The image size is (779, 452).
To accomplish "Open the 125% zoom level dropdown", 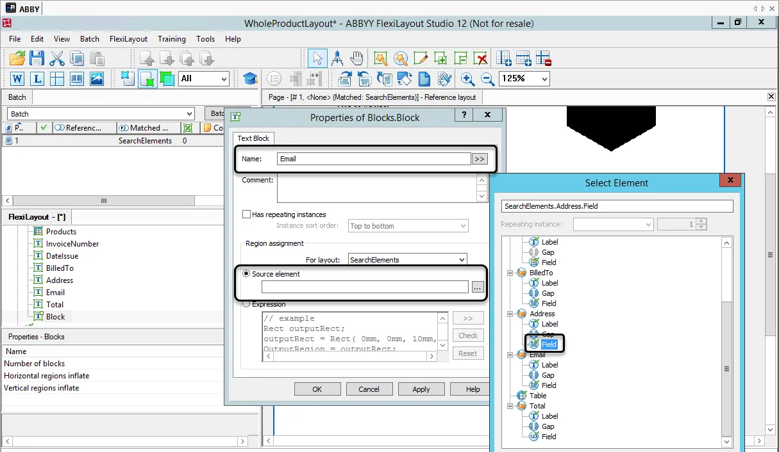I will [x=524, y=78].
